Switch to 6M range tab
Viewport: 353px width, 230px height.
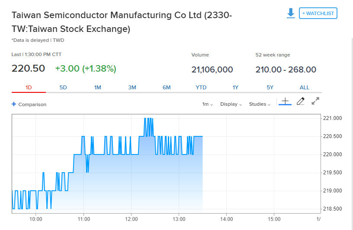pos(167,87)
